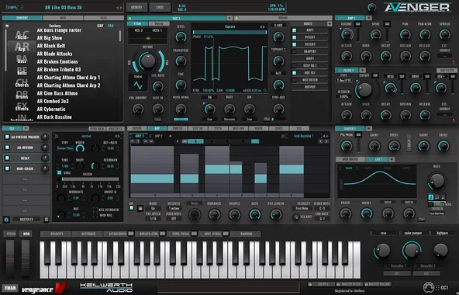Image resolution: width=459 pixels, height=295 pixels.
Task: Click the lock icon beside SHUFFLE
Action: pyautogui.click(x=310, y=284)
